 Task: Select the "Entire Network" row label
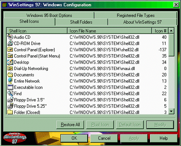point(27,81)
